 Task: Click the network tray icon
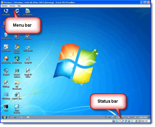[x=132, y=117]
